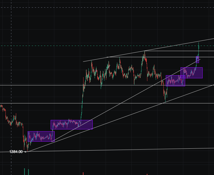Click the 1384.00 price label
The width and height of the screenshot is (214, 175).
click(16, 152)
